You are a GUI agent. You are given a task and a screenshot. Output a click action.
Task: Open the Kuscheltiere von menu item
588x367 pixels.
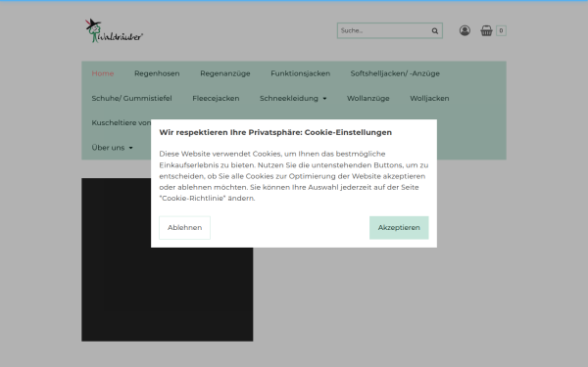[x=121, y=123]
